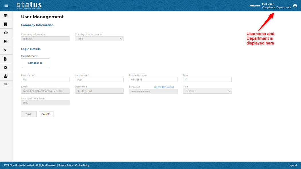The width and height of the screenshot is (301, 169).
Task: Open the Excel export icon in the sidebar
Action: click(x=6, y=59)
